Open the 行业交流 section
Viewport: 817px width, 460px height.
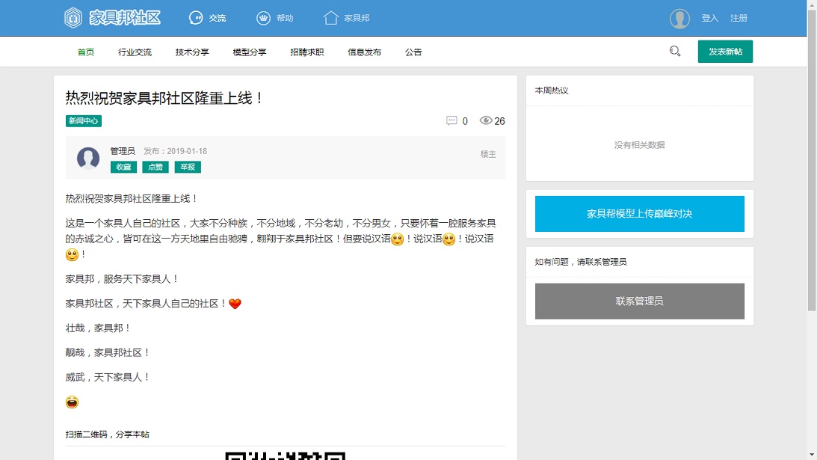[135, 52]
